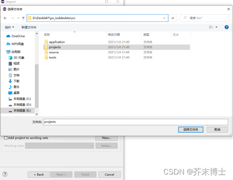
Task: Open 视频 folder in the sidebar
Action: tap(14, 63)
